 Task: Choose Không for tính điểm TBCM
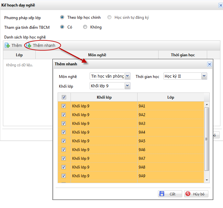(x=85, y=27)
